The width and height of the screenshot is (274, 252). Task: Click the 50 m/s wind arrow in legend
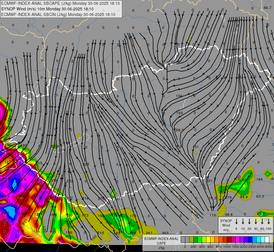point(262,221)
